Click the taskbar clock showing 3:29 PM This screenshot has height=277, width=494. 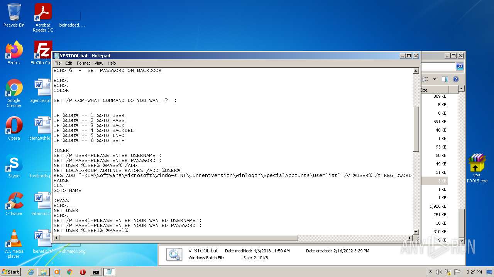(474, 272)
